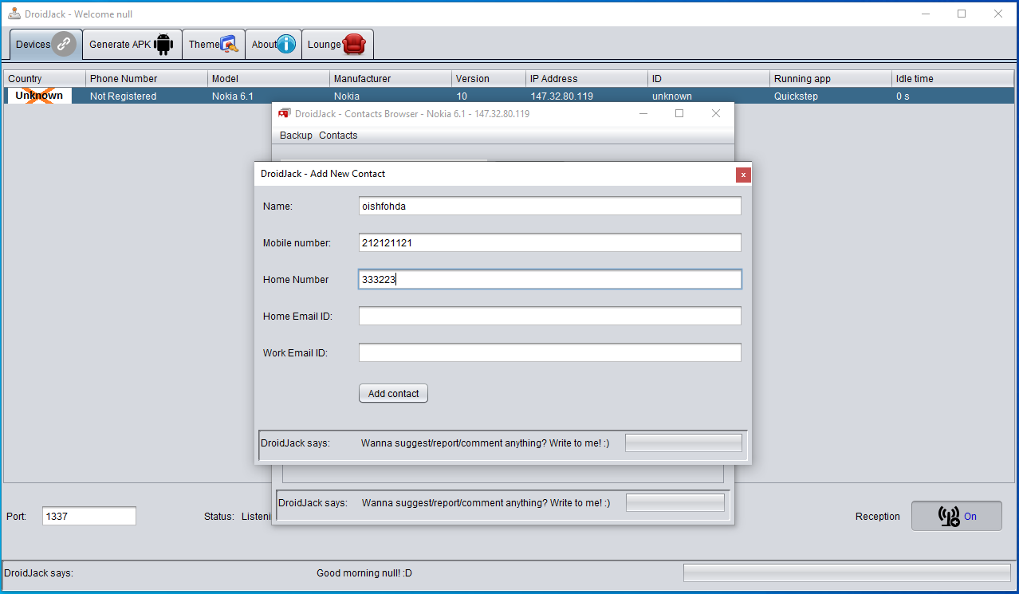Sort by the Idle time column header
1019x594 pixels.
pyautogui.click(x=954, y=79)
